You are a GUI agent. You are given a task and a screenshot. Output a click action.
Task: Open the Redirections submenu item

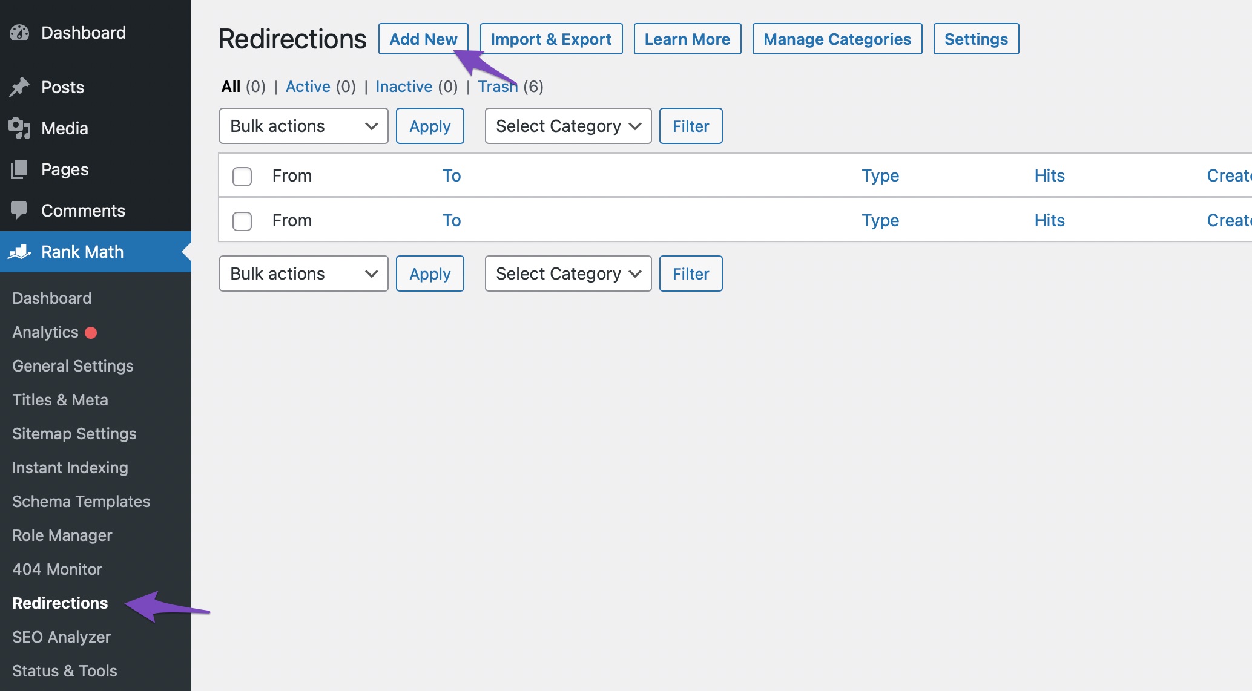(x=59, y=603)
